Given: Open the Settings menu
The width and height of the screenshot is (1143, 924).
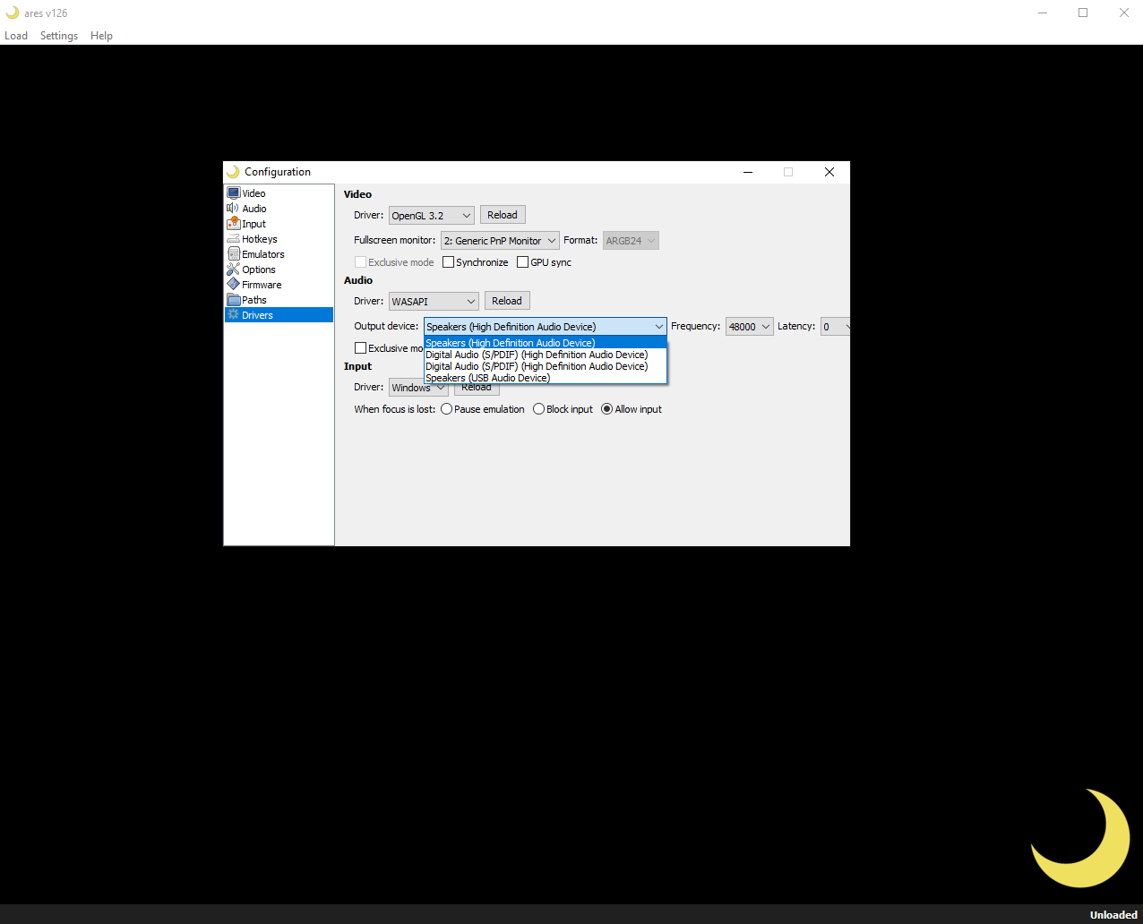Looking at the screenshot, I should [59, 36].
